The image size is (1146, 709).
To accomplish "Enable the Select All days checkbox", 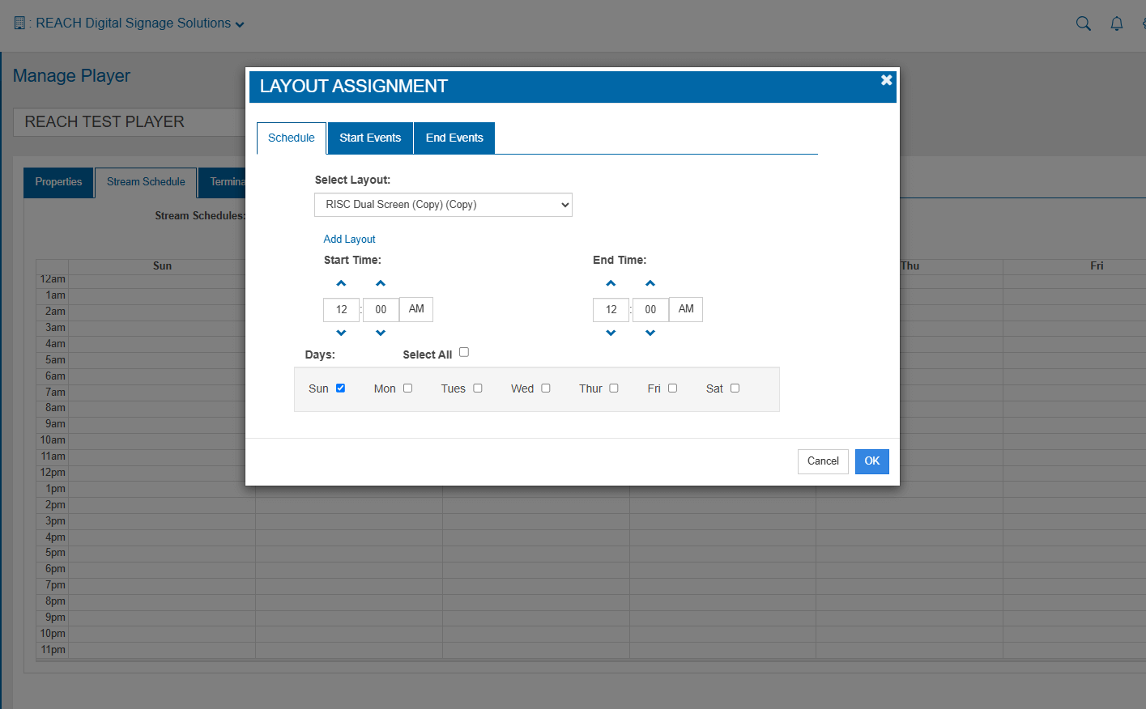I will point(463,351).
